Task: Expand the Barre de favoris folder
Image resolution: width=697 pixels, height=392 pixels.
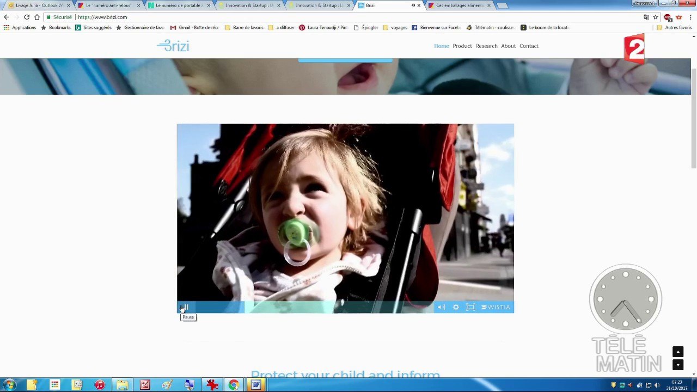Action: click(244, 27)
